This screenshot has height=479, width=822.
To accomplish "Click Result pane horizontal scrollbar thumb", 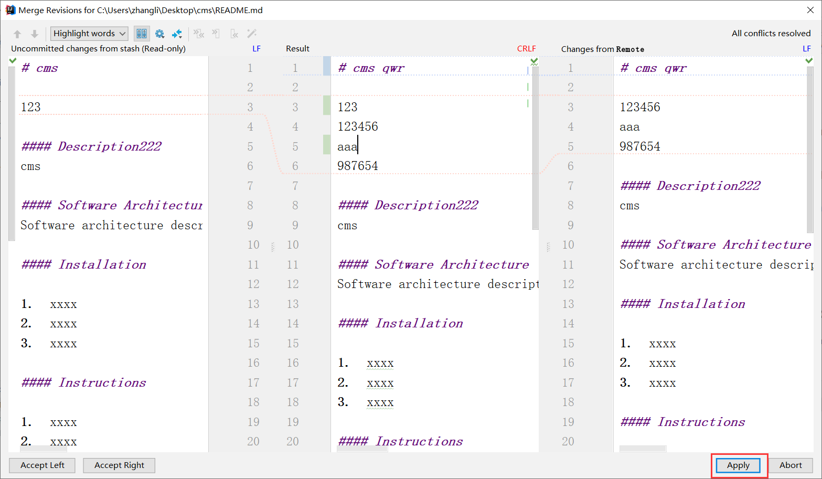I will 362,449.
